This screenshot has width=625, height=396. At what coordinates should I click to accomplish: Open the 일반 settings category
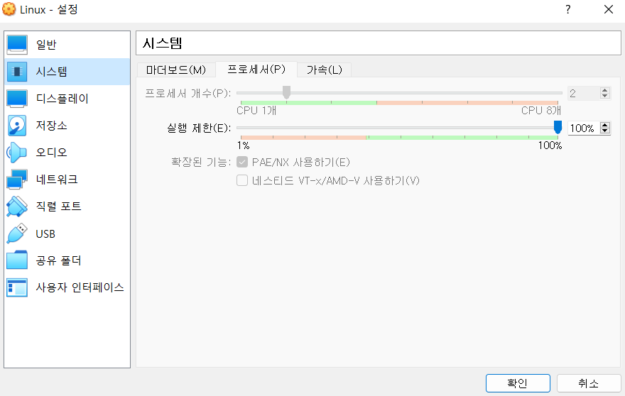tap(67, 45)
